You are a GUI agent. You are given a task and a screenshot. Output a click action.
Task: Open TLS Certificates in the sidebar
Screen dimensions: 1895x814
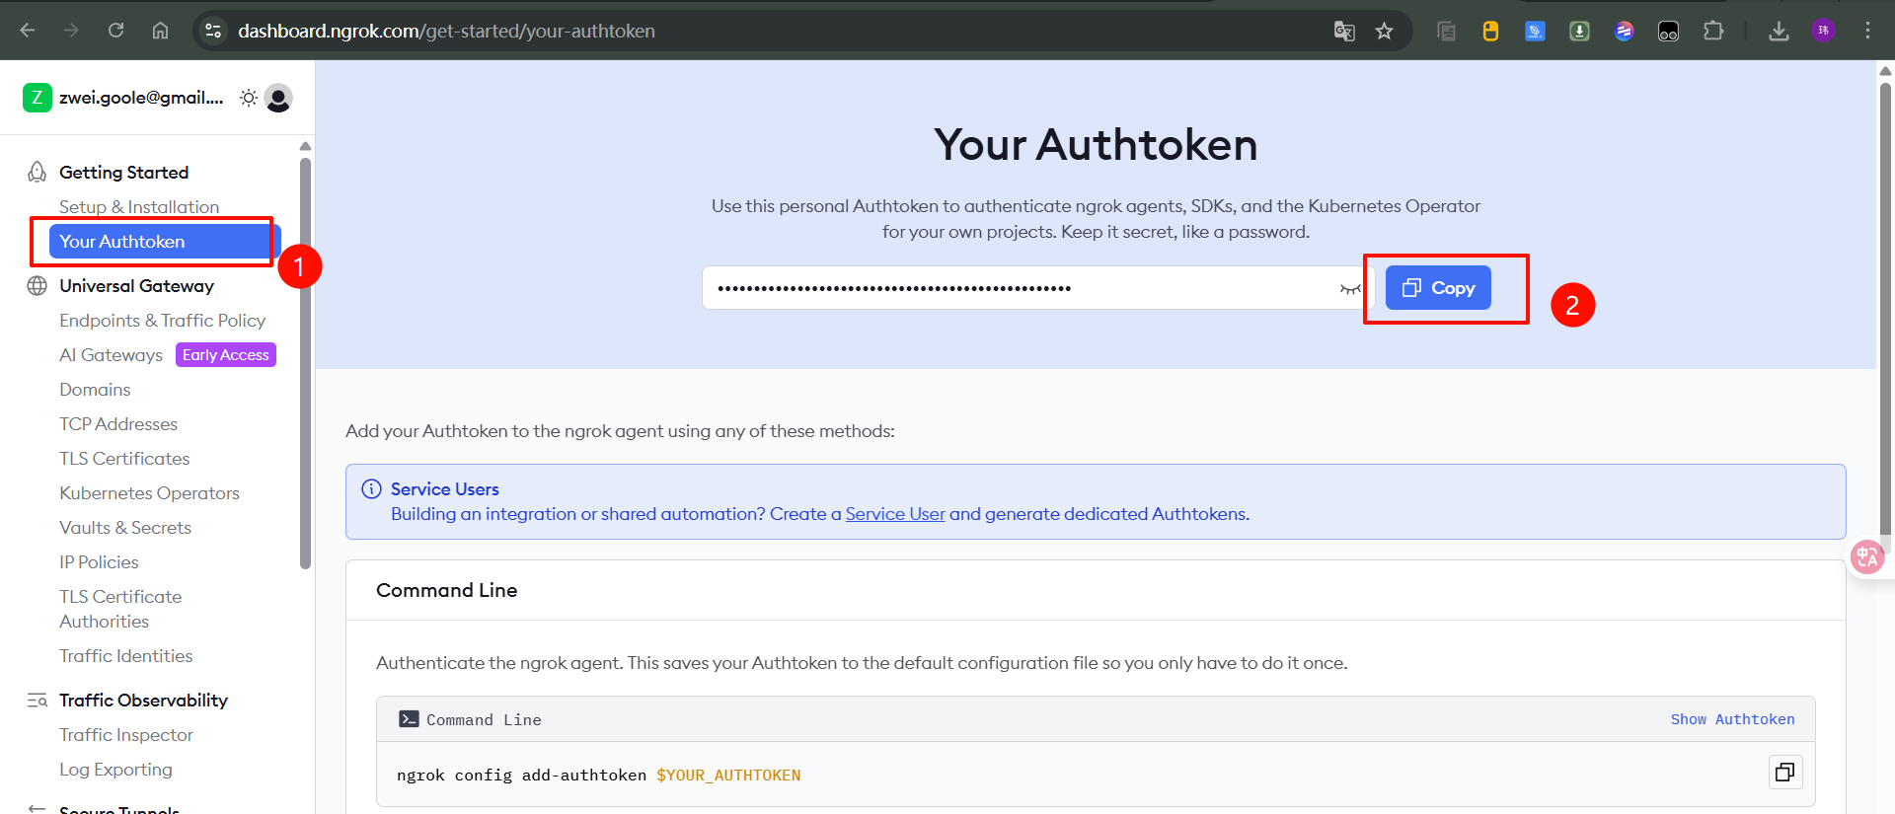tap(124, 459)
